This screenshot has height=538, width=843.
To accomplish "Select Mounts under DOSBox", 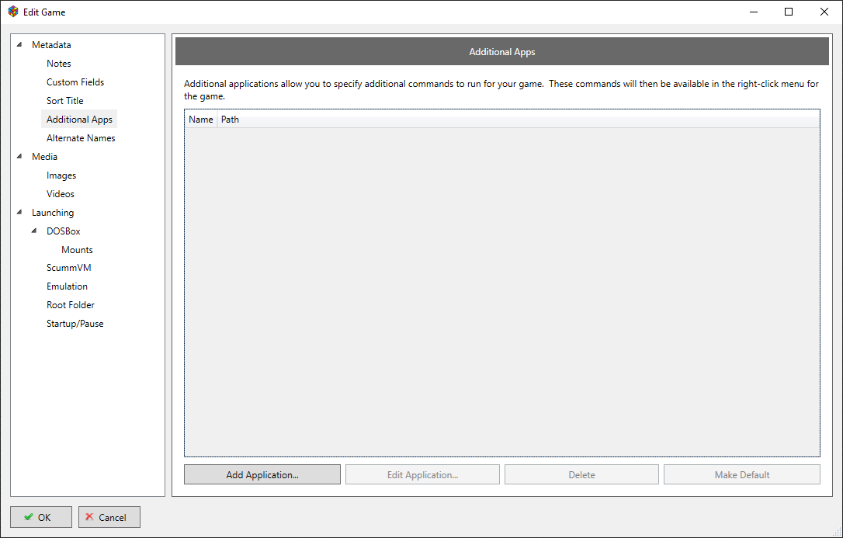I will pos(77,250).
